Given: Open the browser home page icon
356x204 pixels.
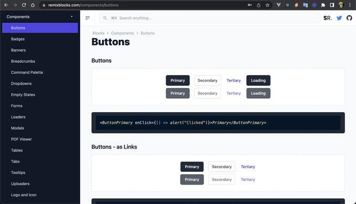Looking at the screenshot, I should [x=33, y=5].
